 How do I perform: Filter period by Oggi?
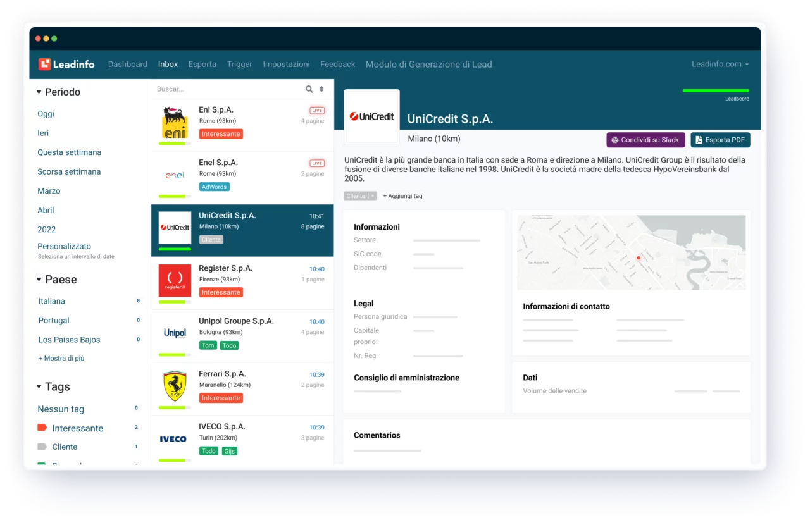[46, 114]
